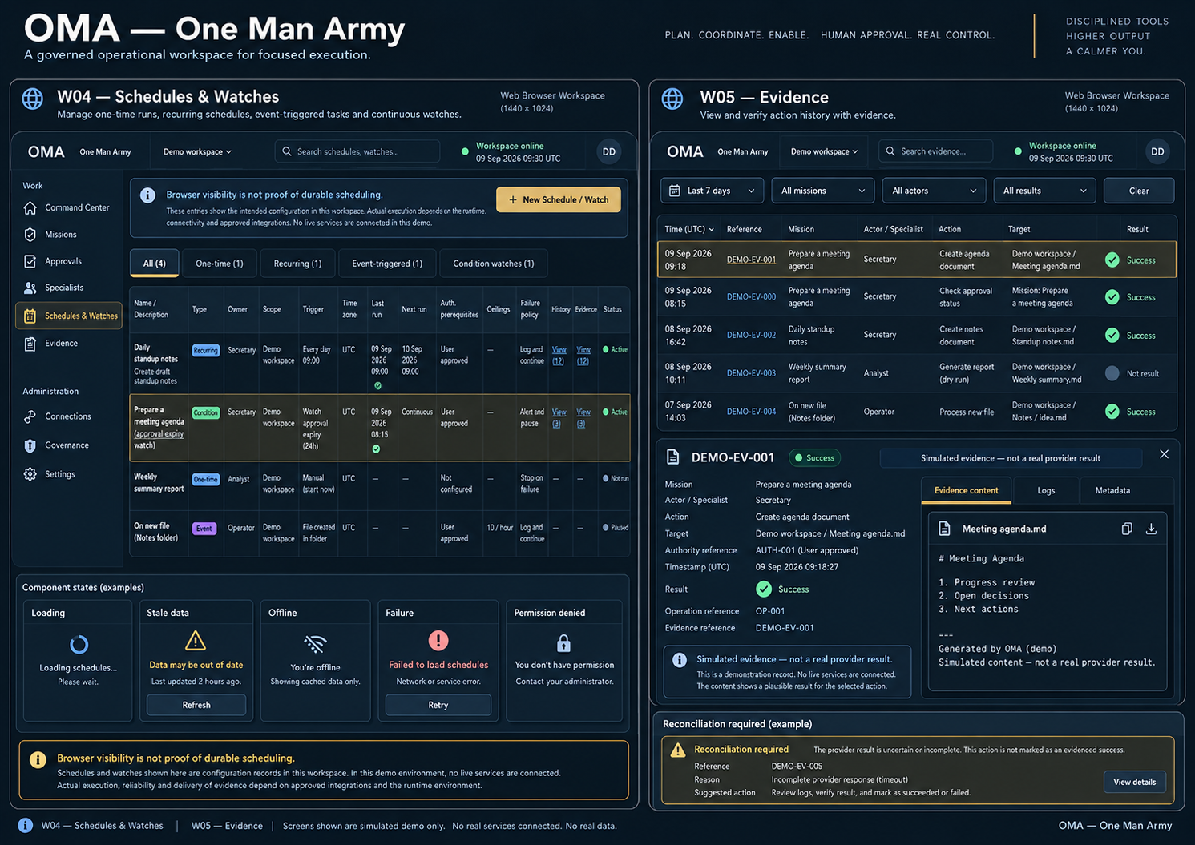Click Retry in Failure card
The image size is (1195, 845).
coord(438,705)
